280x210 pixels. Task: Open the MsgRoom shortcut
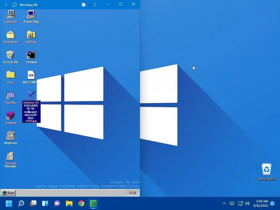click(x=11, y=138)
